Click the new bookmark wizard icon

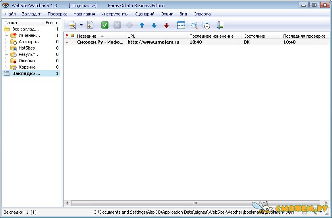(73, 25)
